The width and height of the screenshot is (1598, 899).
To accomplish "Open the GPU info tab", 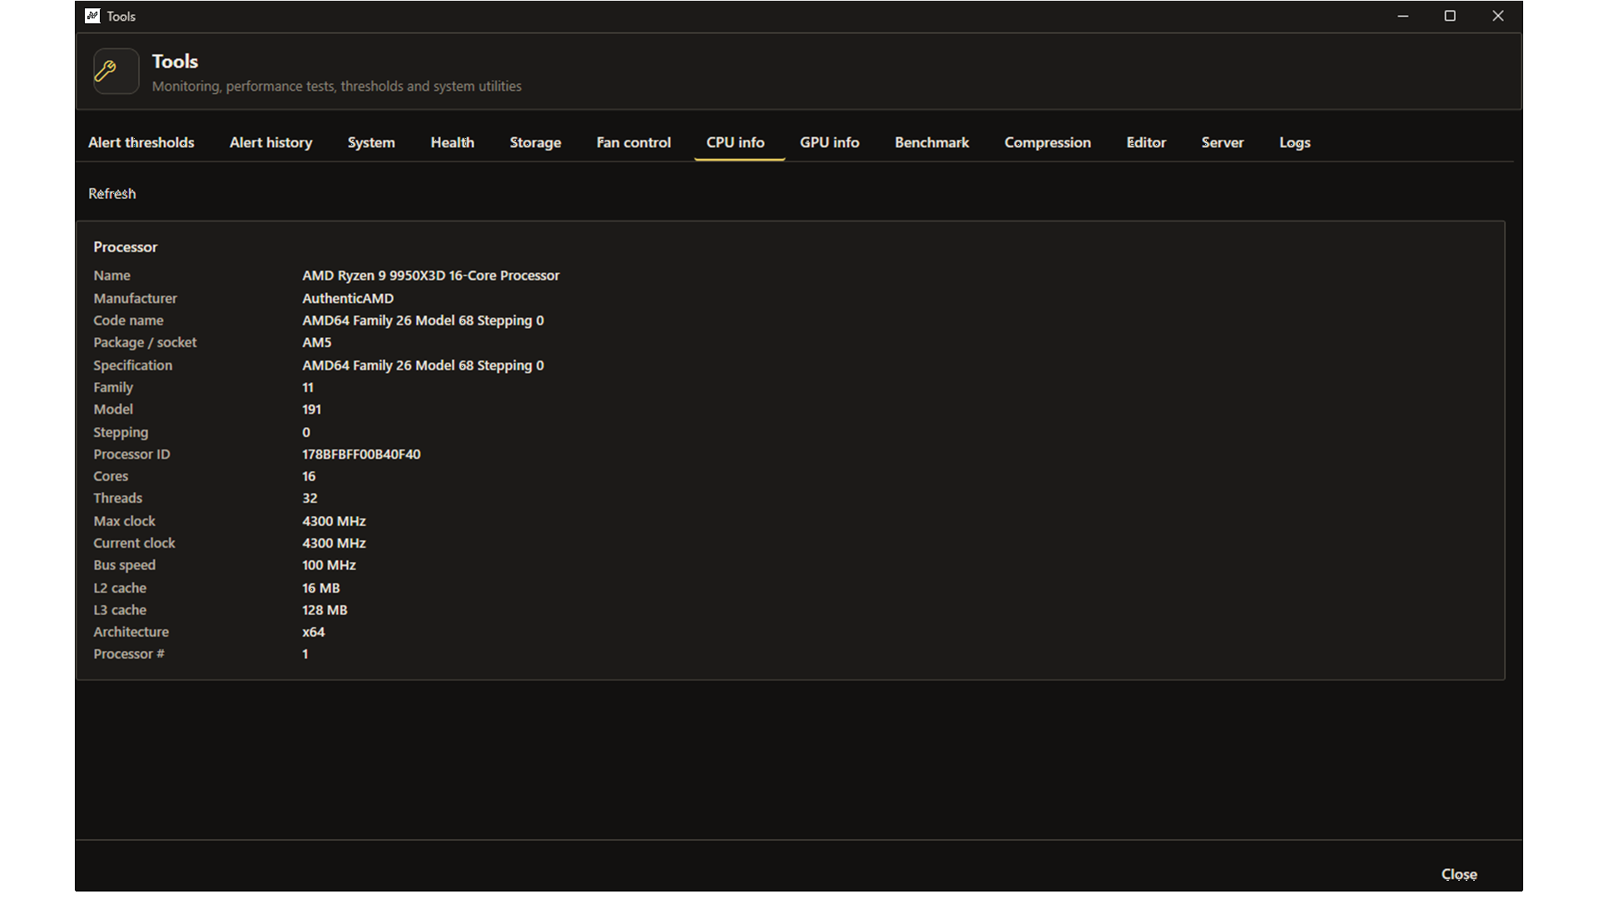I will [830, 142].
